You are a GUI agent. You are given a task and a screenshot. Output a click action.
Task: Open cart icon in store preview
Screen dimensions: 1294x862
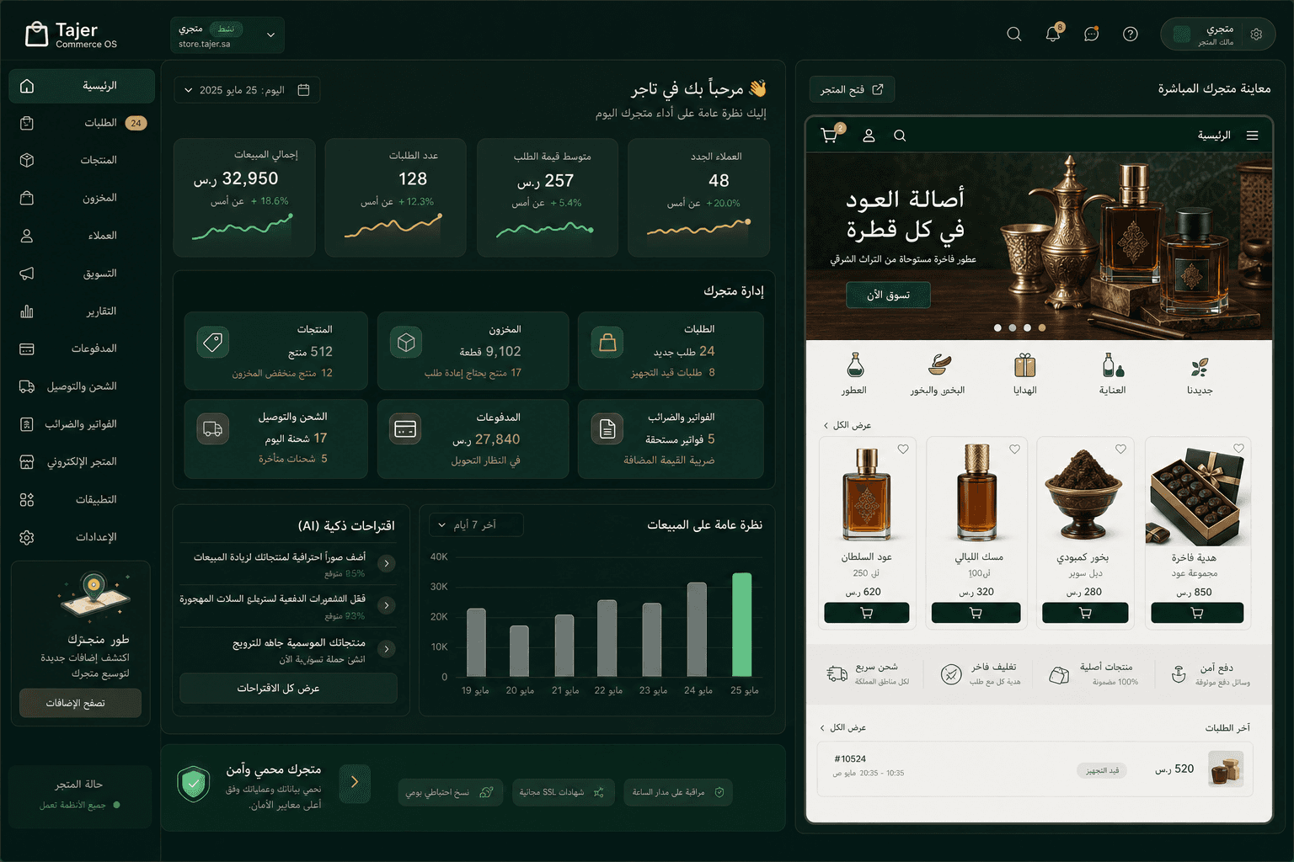pos(830,136)
